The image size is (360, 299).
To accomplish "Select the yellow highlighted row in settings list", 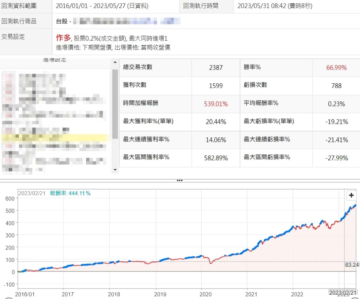I will [55, 137].
